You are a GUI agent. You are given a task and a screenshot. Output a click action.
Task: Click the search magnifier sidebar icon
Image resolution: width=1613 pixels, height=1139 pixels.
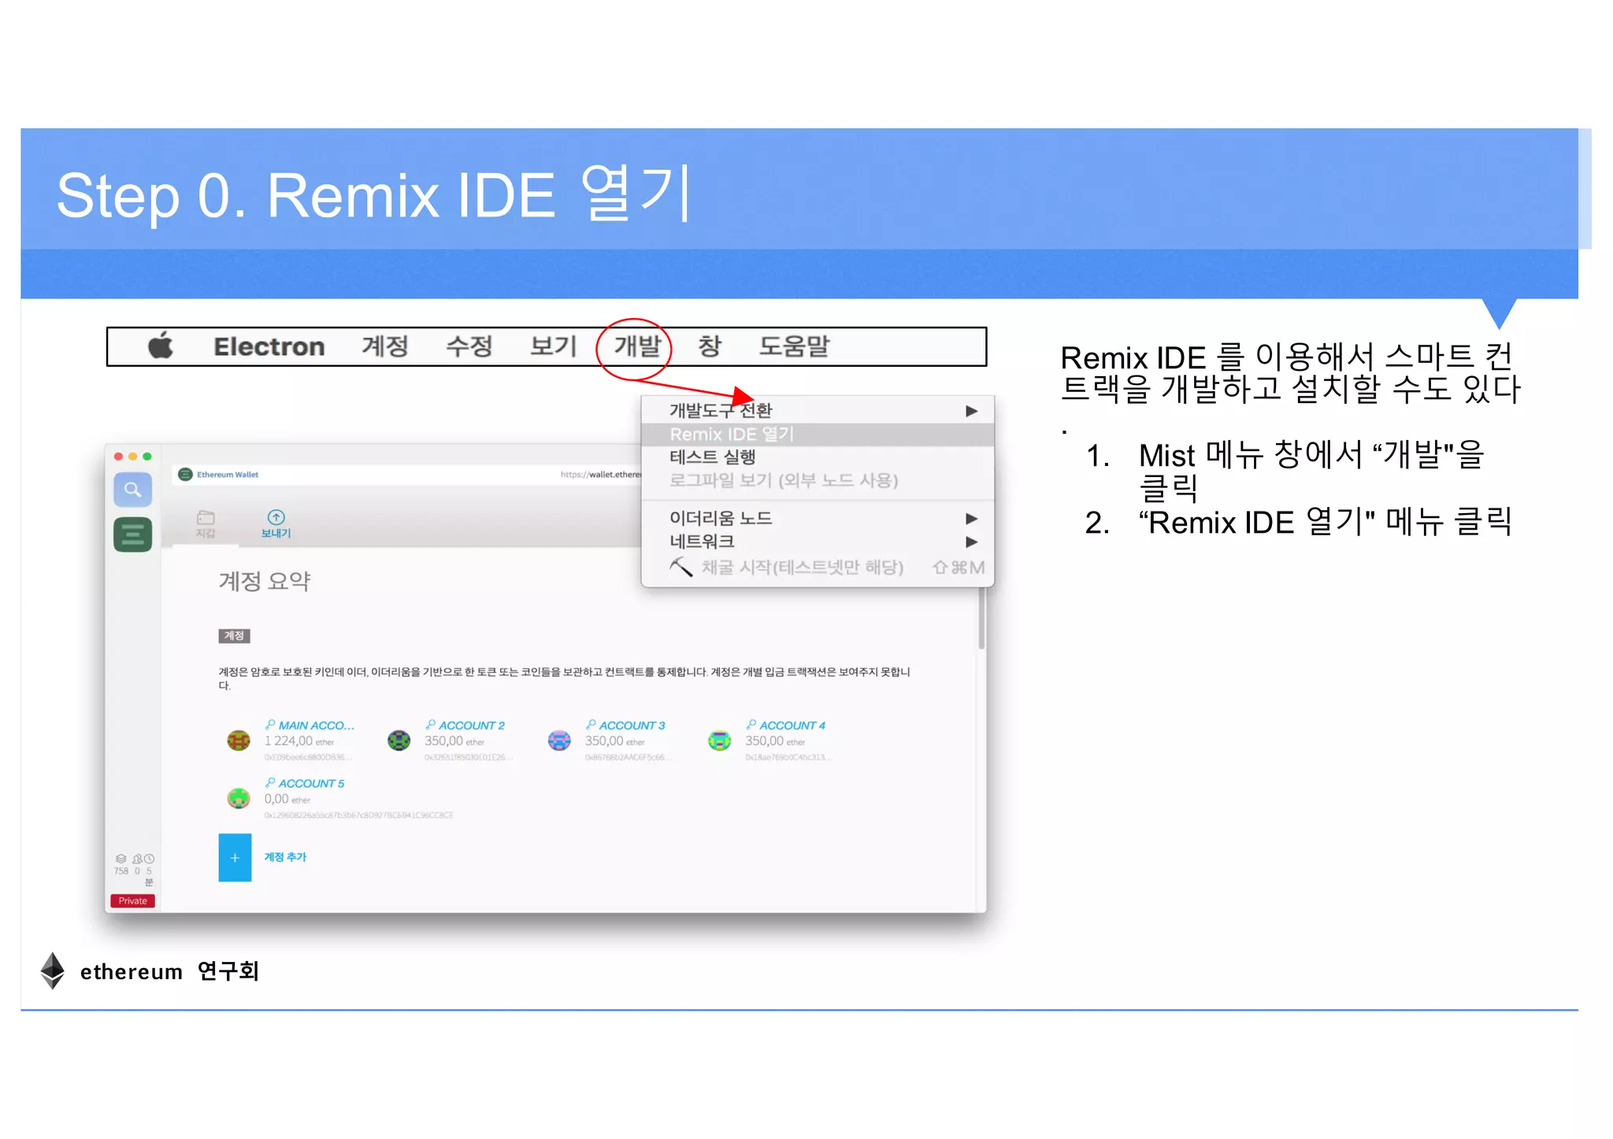click(x=132, y=490)
